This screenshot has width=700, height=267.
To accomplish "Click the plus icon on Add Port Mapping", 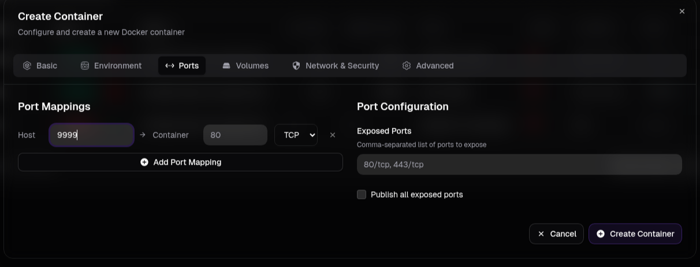I will click(x=144, y=162).
